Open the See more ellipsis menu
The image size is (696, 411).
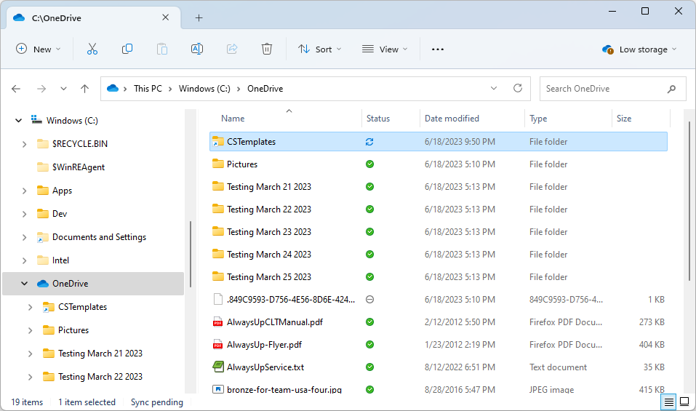(437, 49)
